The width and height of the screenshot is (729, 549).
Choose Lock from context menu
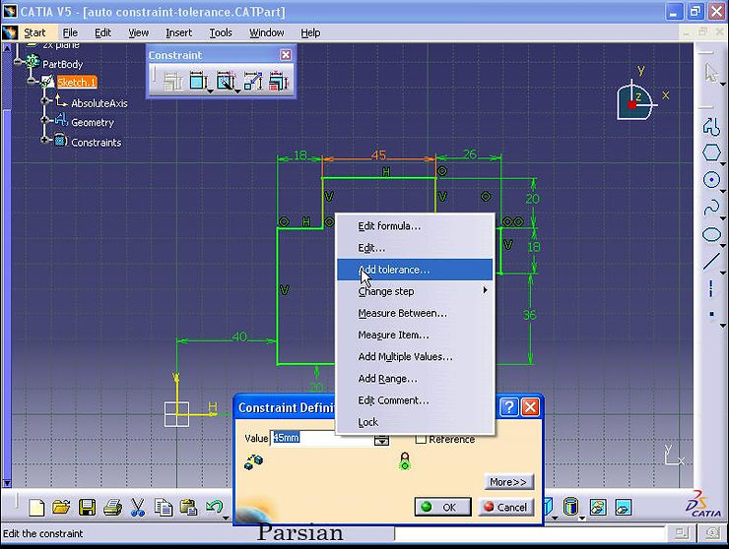(414, 422)
